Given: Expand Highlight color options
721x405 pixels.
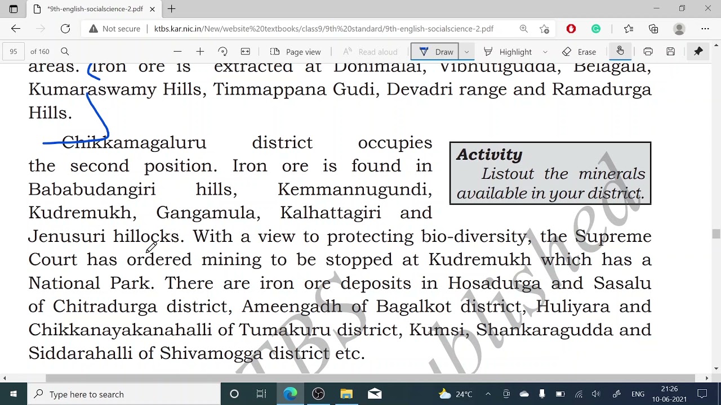Looking at the screenshot, I should click(x=545, y=52).
